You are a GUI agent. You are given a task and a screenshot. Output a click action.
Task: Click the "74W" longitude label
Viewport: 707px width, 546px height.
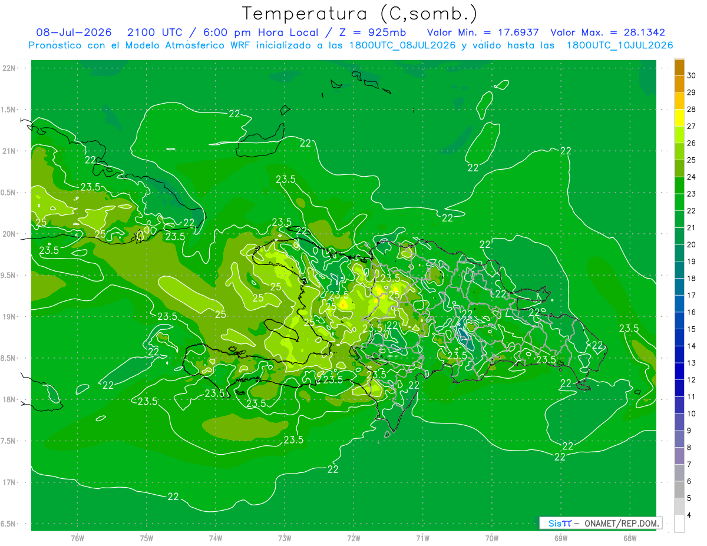click(216, 538)
